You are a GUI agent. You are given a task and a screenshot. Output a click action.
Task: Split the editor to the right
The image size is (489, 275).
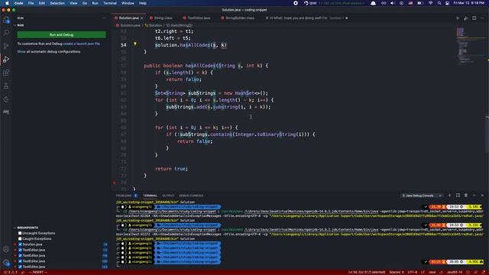click(474, 18)
